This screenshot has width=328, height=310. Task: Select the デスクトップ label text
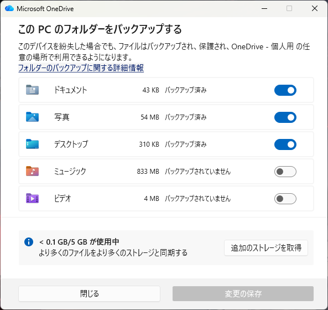point(71,144)
